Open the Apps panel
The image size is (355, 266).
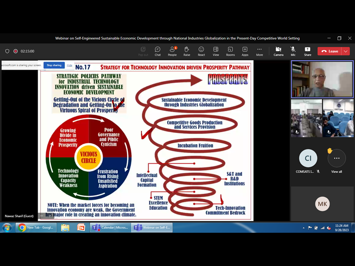tap(245, 51)
